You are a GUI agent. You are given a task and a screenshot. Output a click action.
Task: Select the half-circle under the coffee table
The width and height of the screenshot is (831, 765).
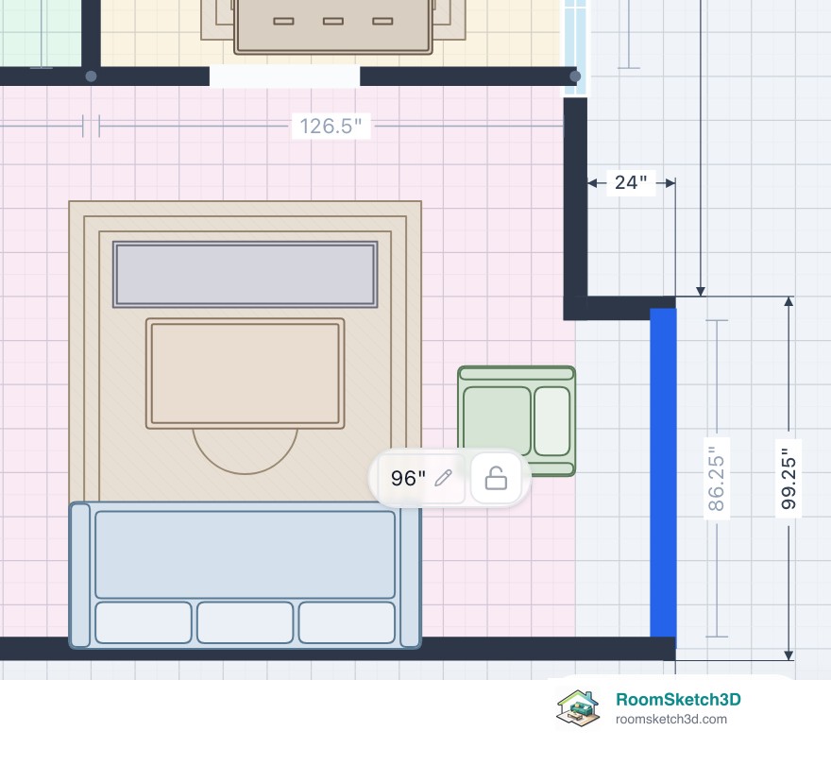click(x=246, y=451)
